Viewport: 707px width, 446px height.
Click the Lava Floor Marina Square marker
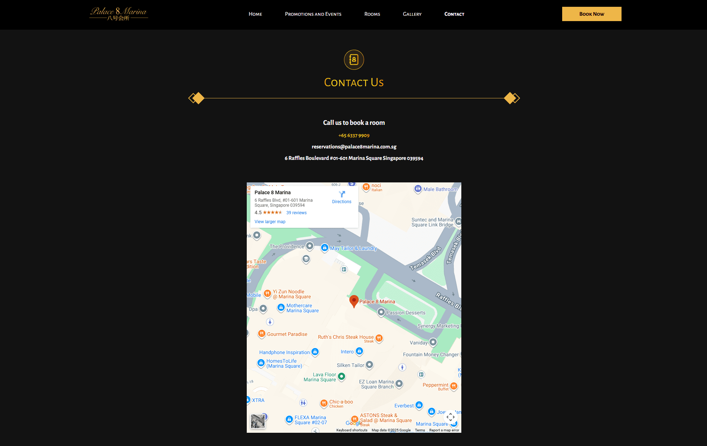(342, 377)
